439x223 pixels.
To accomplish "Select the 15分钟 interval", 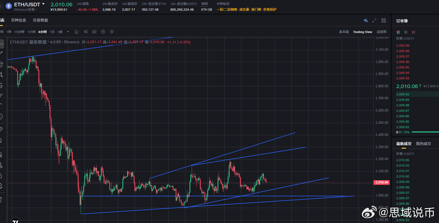I will point(19,32).
